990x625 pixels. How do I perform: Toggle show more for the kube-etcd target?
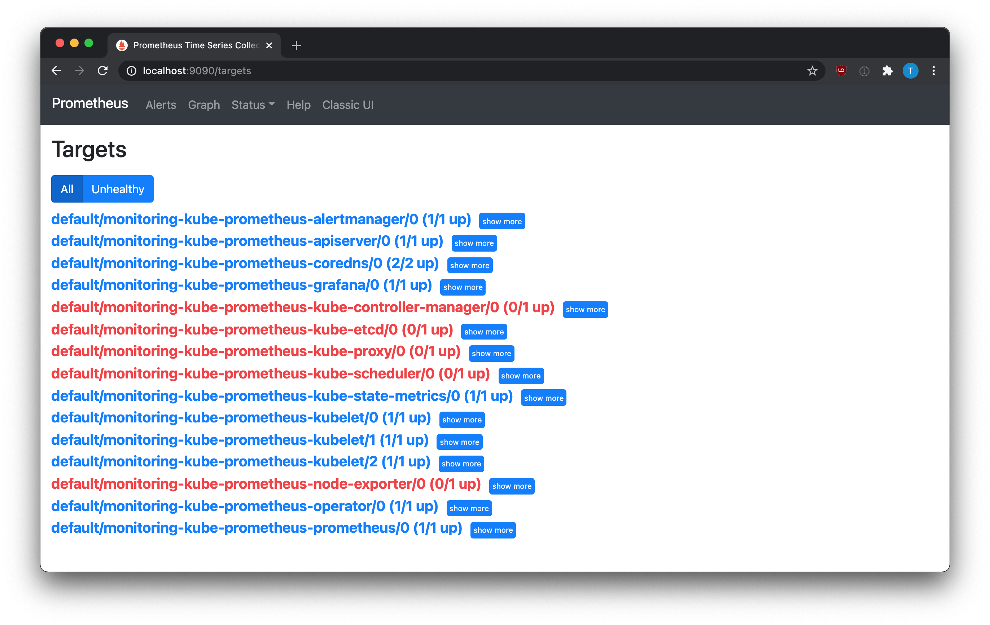point(484,331)
